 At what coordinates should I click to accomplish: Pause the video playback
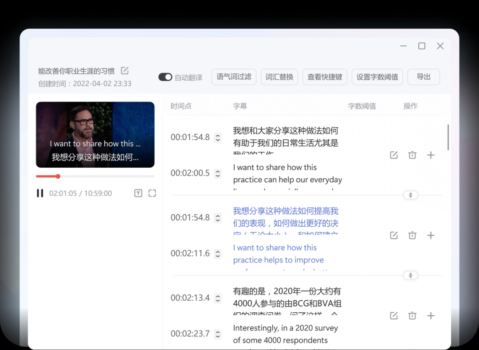(40, 193)
